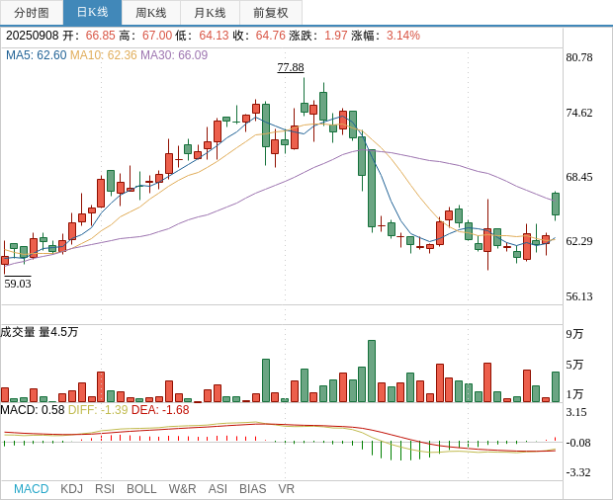Click the 59.03 low price label
This screenshot has height=500, width=613.
pyautogui.click(x=18, y=284)
